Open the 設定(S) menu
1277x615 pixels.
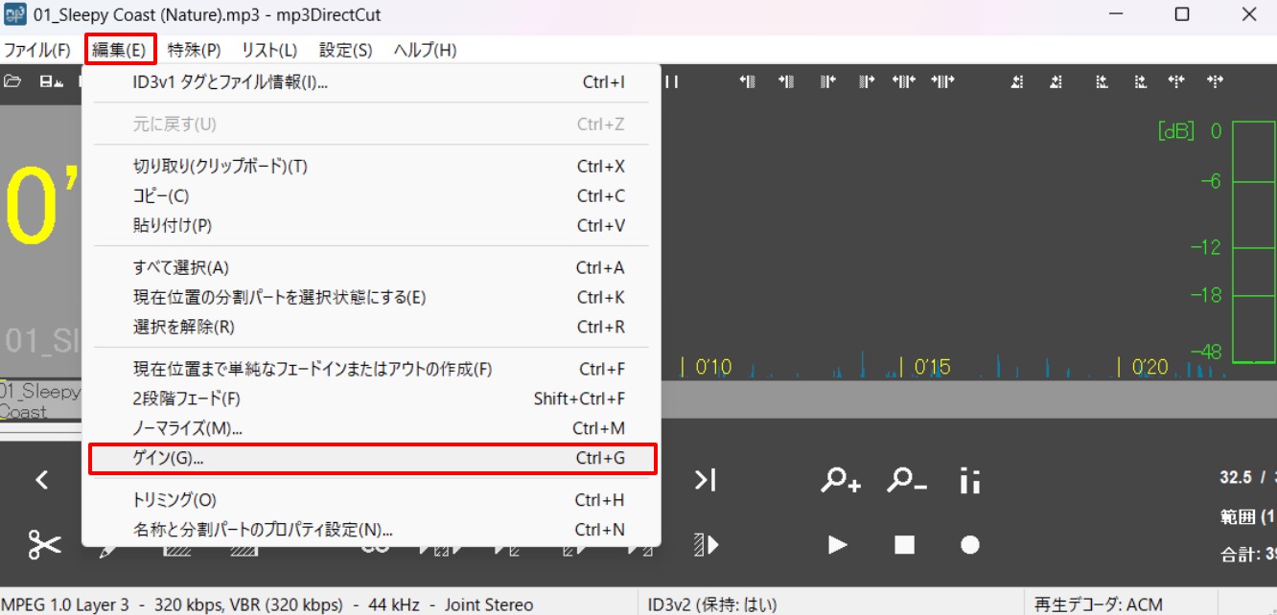pyautogui.click(x=346, y=50)
